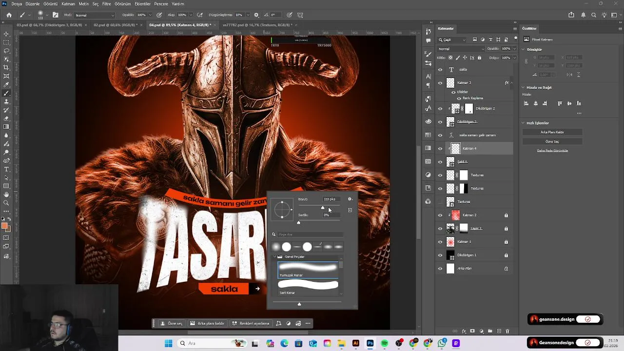Open the brush Opaklık dropdown arrow in options bar
This screenshot has width=624, height=351.
click(x=150, y=15)
